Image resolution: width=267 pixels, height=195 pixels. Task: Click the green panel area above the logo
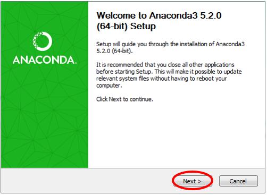tap(44, 16)
